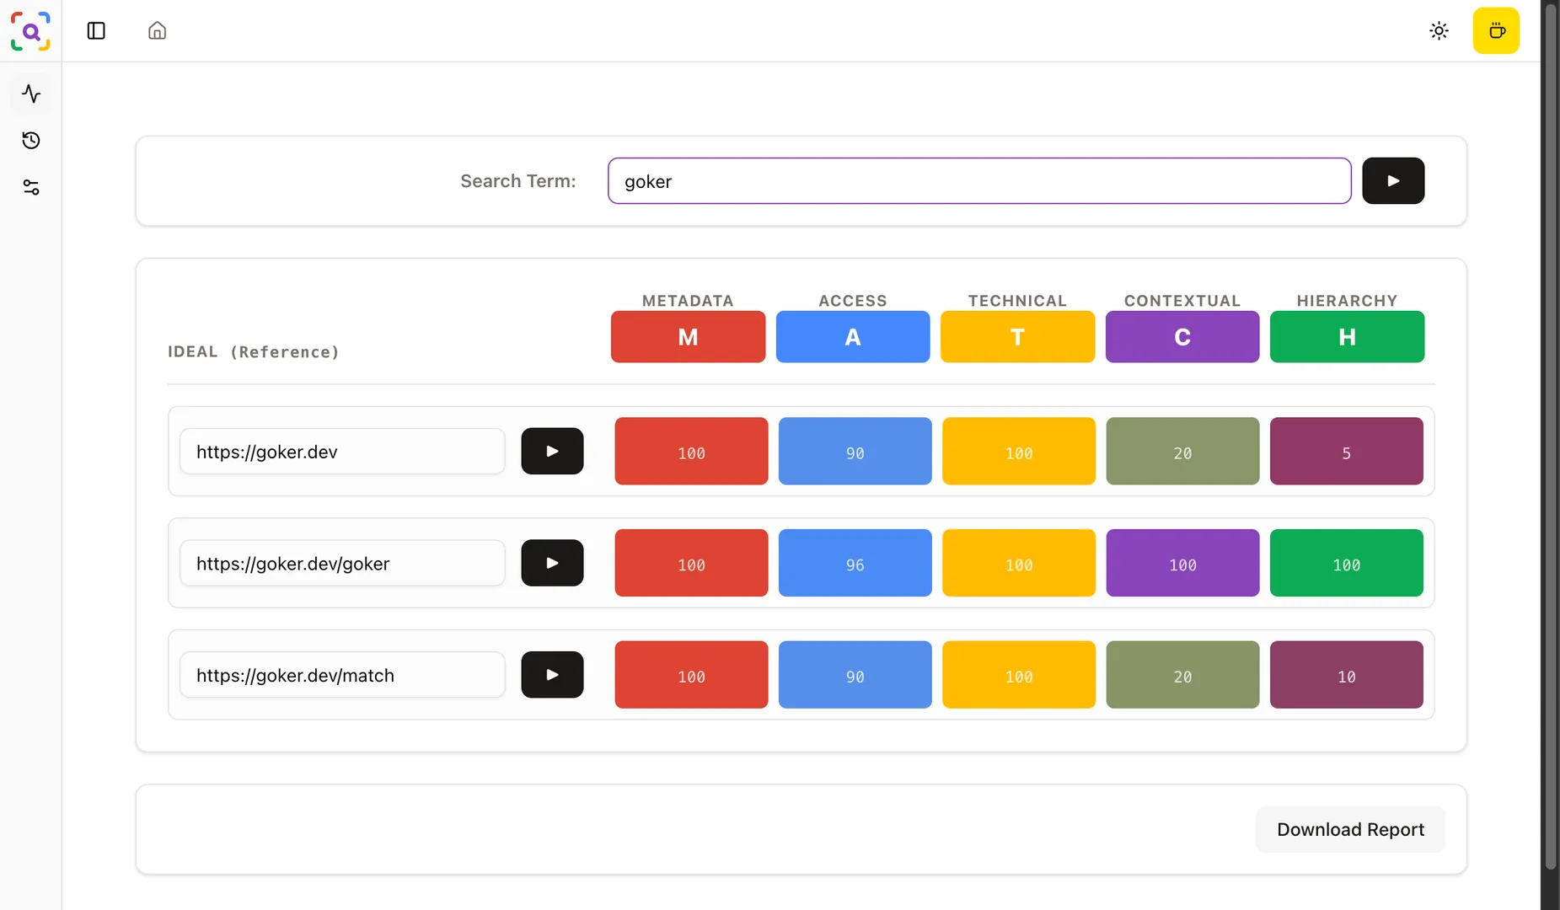Open the settings sliders icon in sidebar
The width and height of the screenshot is (1560, 910).
coord(31,187)
